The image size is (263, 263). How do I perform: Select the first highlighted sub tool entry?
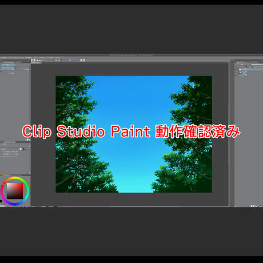[x=7, y=65]
